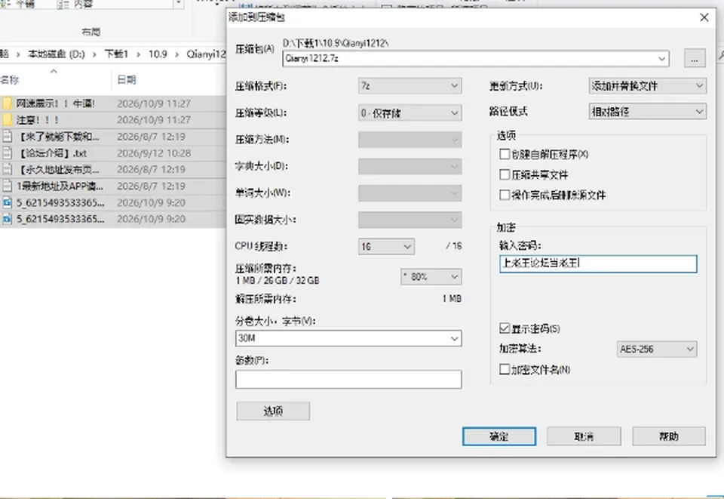Click the date 2026/9/12 10:28
This screenshot has height=499, width=724.
pos(154,153)
